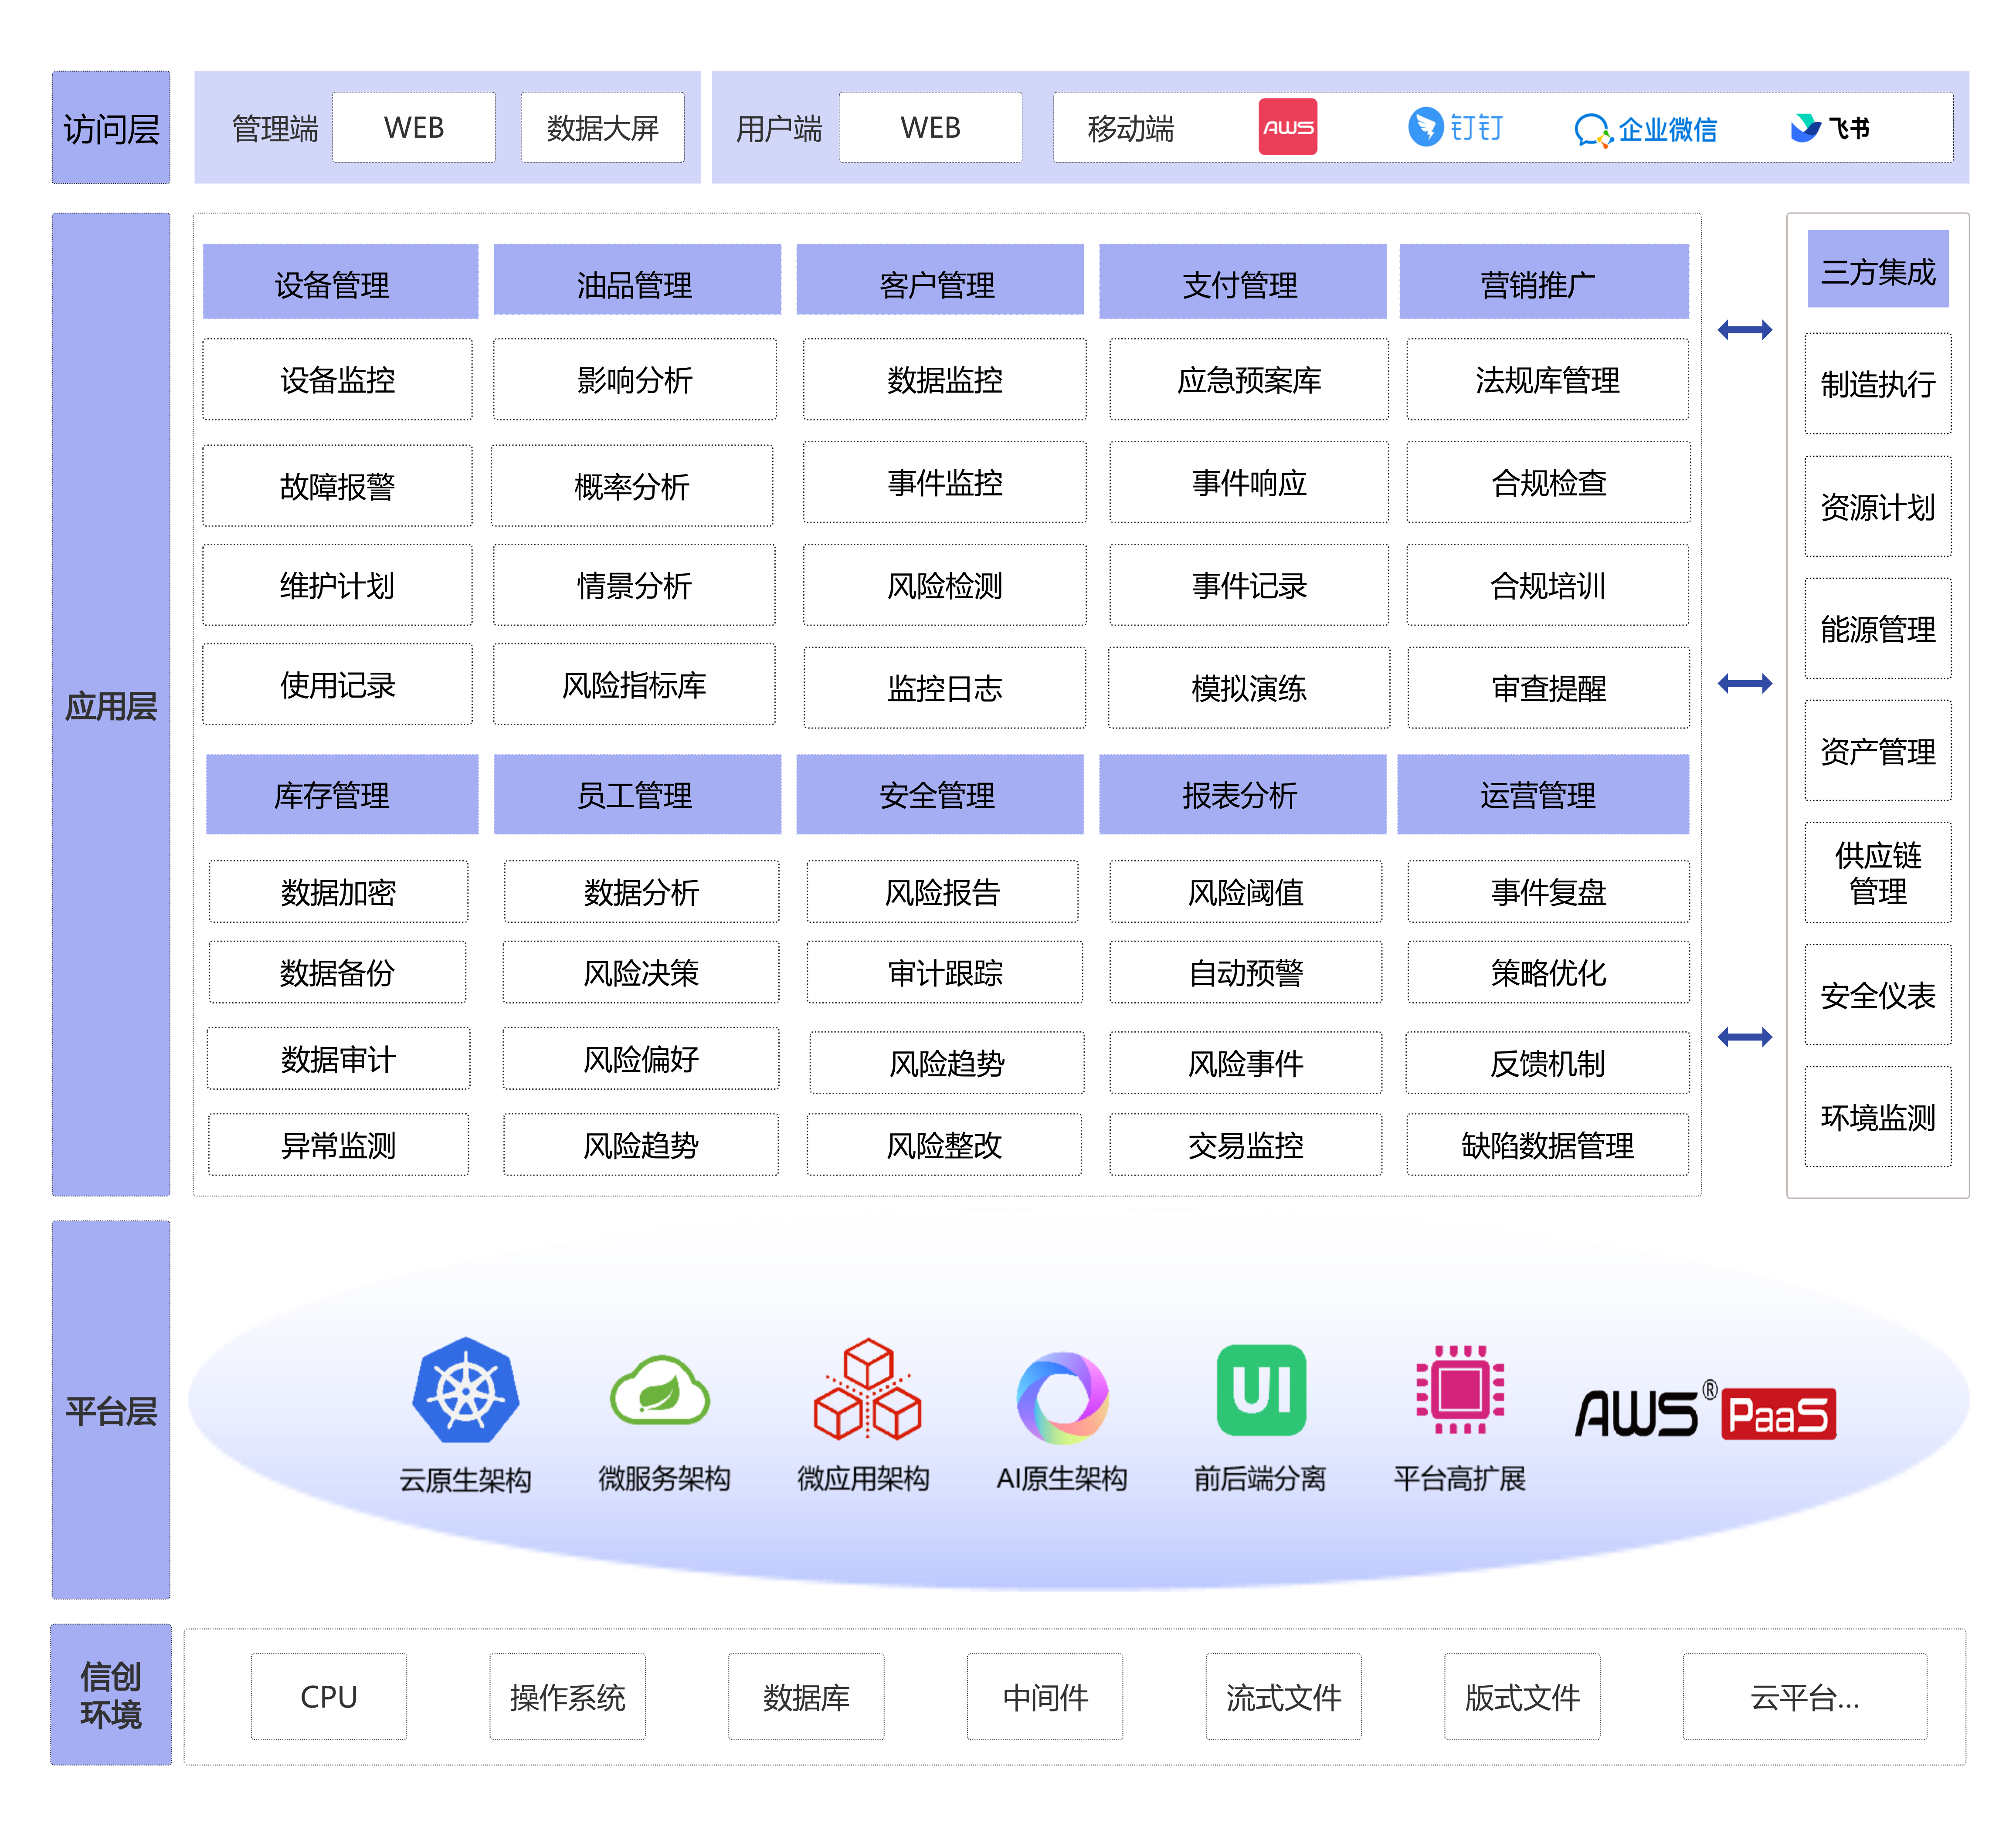Click the 概率分析 box
Viewport: 2016px width, 1837px height.
pyautogui.click(x=632, y=486)
